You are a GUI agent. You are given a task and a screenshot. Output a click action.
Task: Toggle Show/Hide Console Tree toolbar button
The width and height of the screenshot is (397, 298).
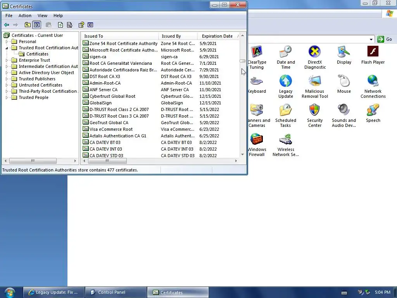(x=37, y=25)
